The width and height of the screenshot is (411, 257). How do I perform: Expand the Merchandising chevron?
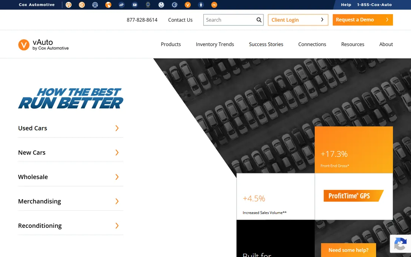(117, 201)
